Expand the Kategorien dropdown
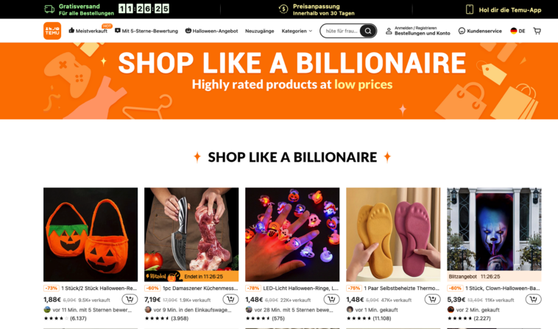 (x=297, y=31)
